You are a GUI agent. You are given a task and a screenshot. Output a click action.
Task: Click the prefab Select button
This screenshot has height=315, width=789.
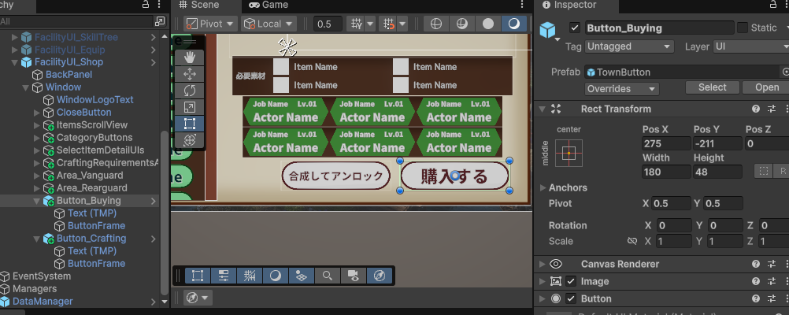pyautogui.click(x=713, y=87)
